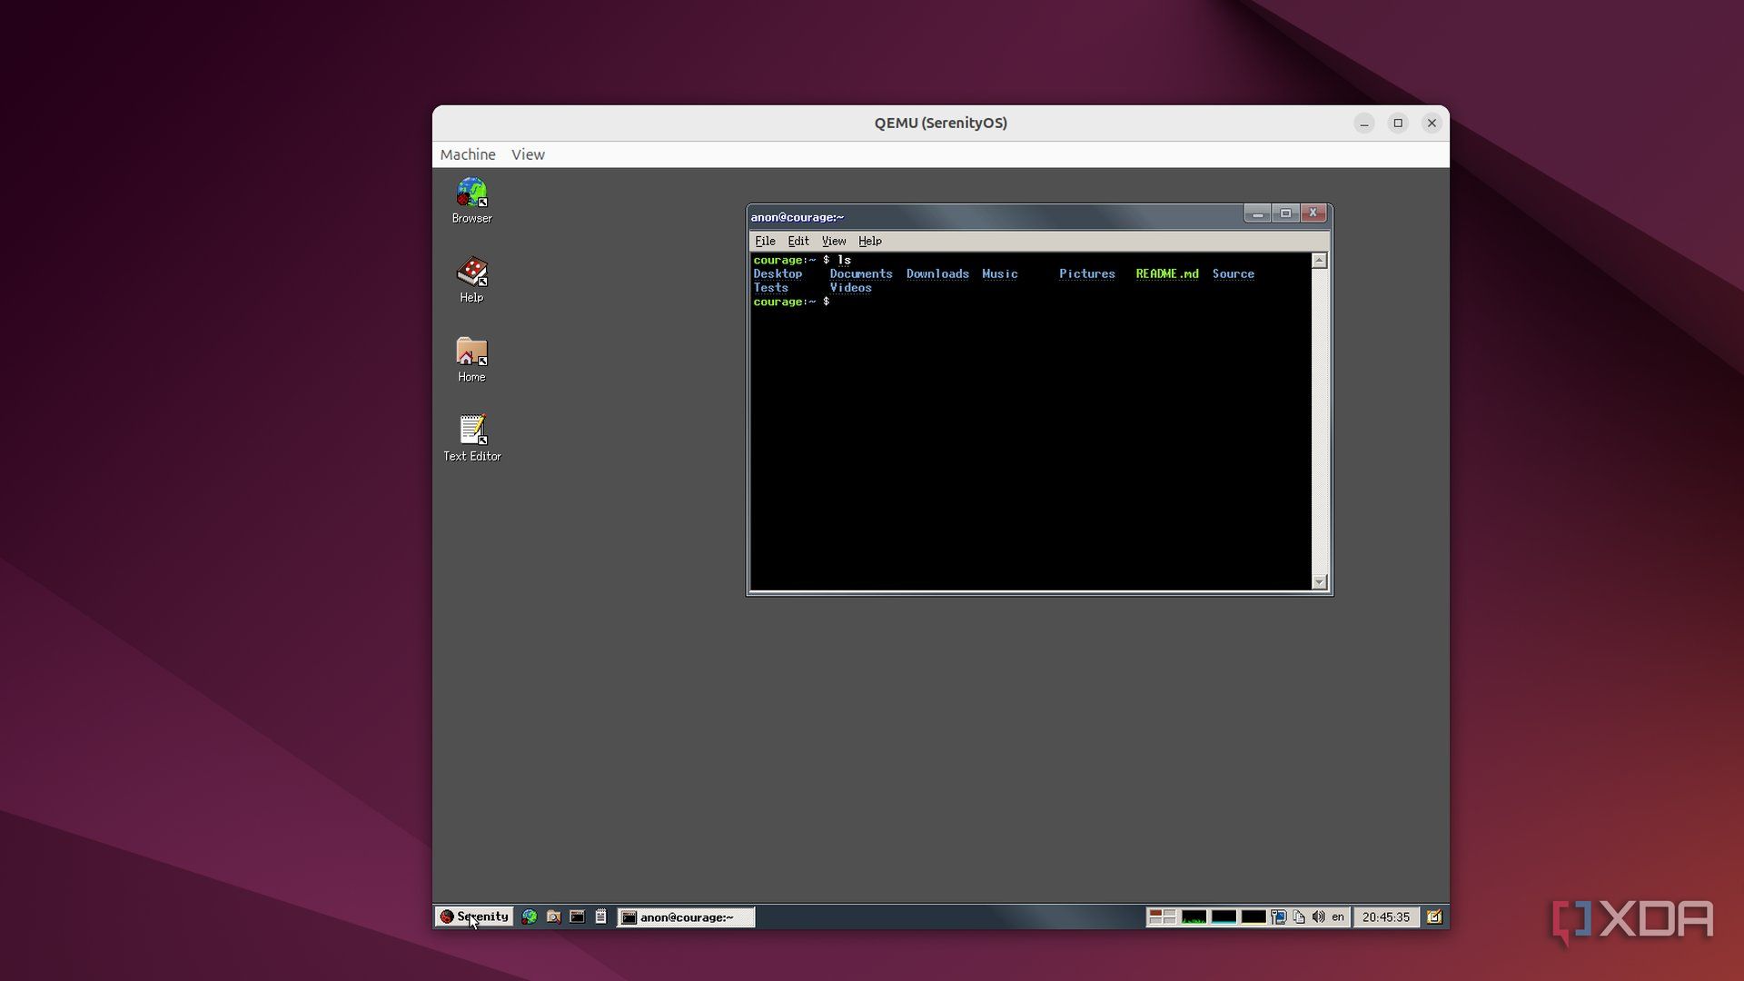The image size is (1744, 981).
Task: Click the Terminal quick-launch icon in taskbar
Action: tap(577, 917)
